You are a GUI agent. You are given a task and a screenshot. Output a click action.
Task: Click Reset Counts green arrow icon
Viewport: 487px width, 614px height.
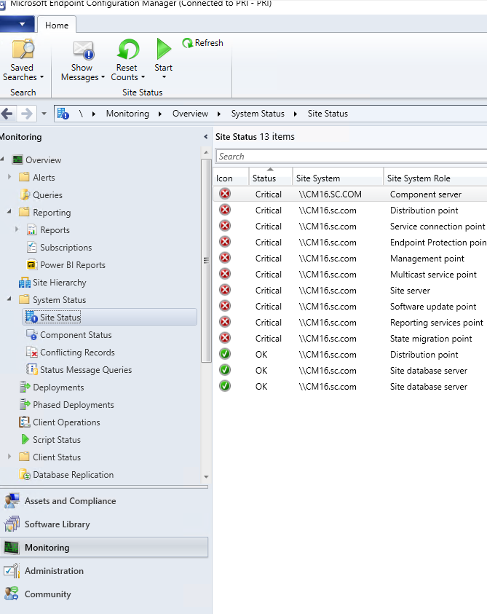[128, 50]
